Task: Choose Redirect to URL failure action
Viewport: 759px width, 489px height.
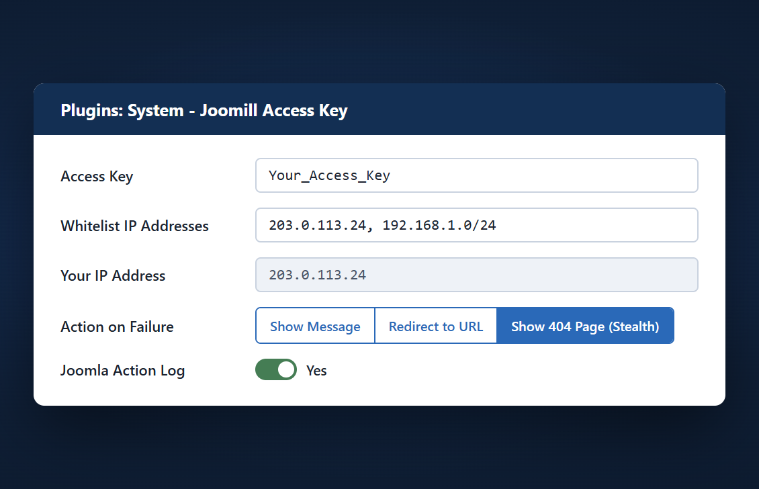Action: [x=436, y=326]
